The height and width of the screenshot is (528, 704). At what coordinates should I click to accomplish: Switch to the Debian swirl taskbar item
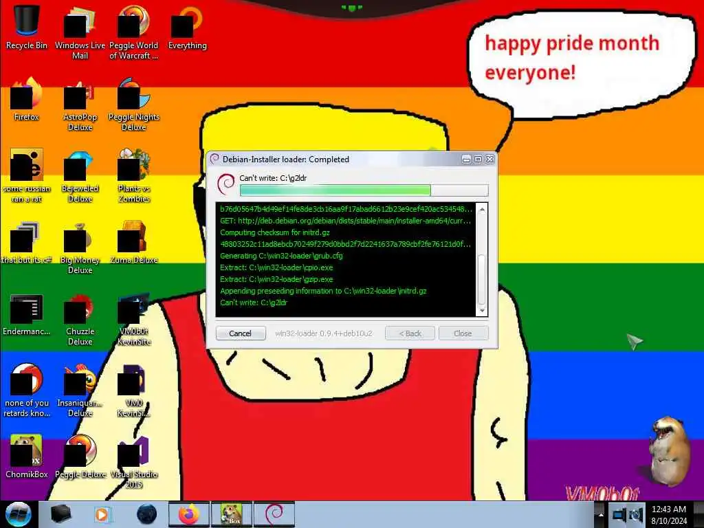point(274,514)
